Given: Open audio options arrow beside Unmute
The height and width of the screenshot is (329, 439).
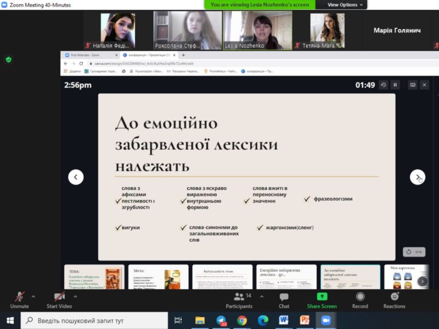Looking at the screenshot, I should tap(33, 297).
